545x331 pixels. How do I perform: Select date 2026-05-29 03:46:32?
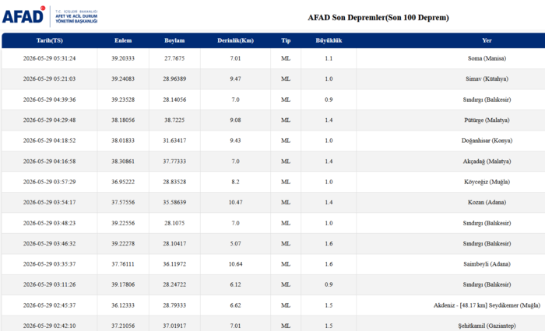tap(49, 243)
